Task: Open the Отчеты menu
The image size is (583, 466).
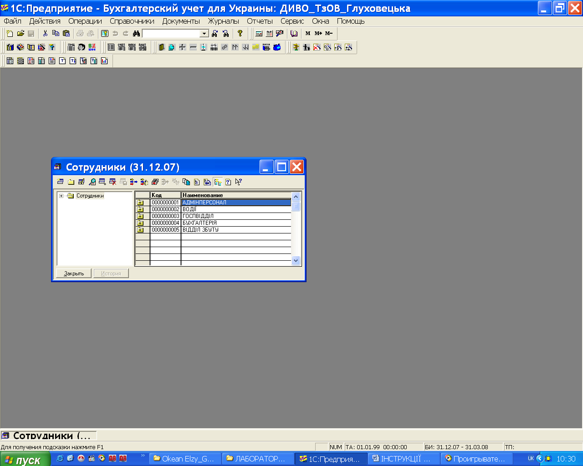Action: [260, 21]
